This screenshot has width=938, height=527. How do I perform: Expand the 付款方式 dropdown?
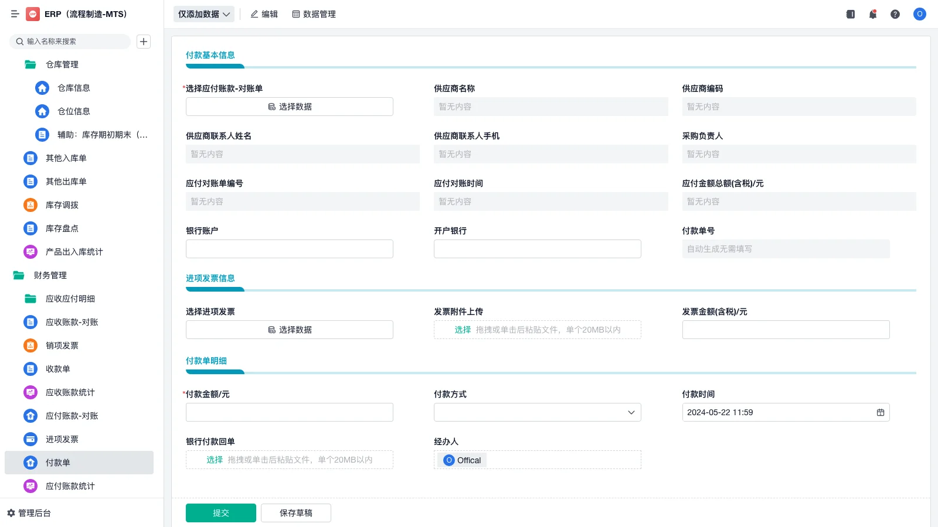pyautogui.click(x=538, y=412)
